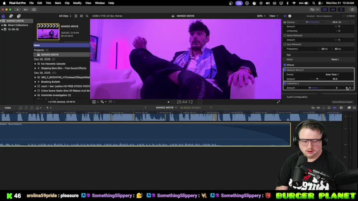The height and width of the screenshot is (201, 358).
Task: Open the All Clips filter dropdown
Action: (65, 16)
